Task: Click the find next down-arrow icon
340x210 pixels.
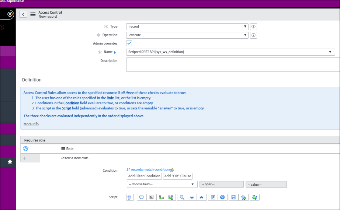Action: (192, 197)
